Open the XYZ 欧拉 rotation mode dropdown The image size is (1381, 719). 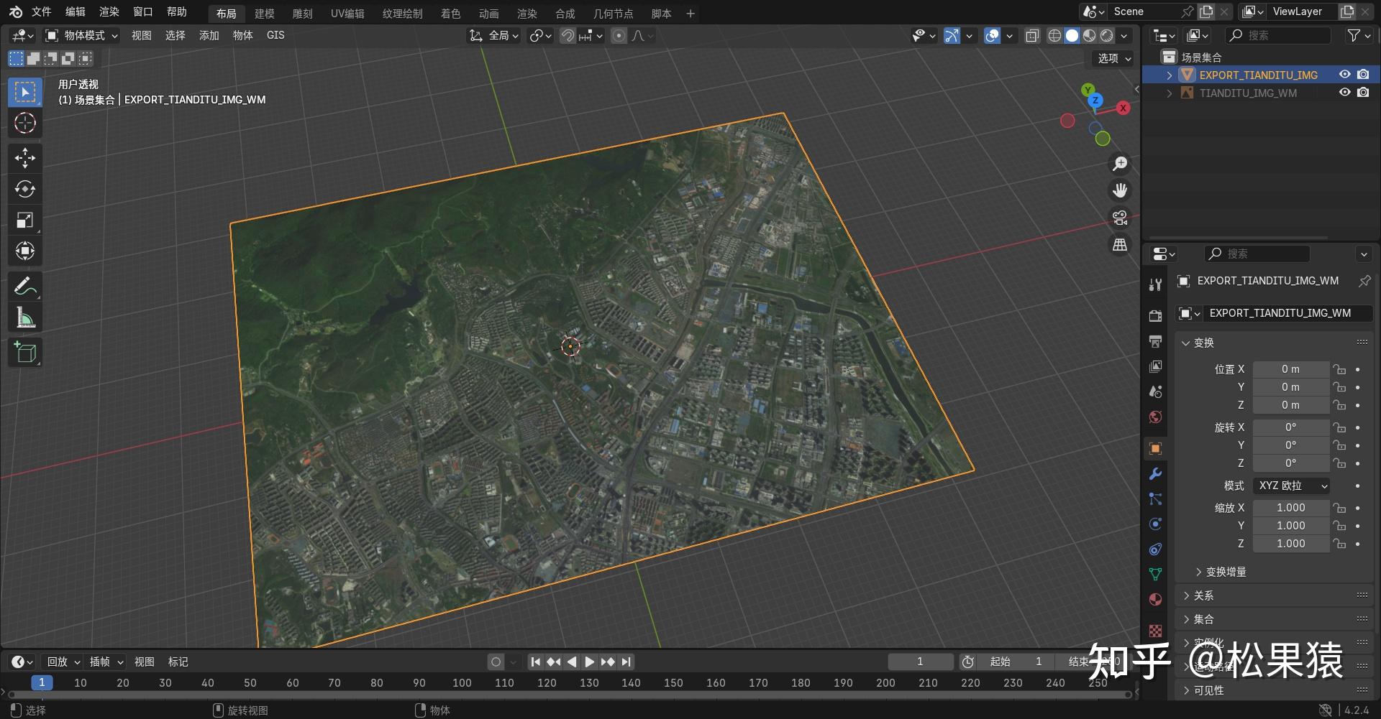[1290, 486]
